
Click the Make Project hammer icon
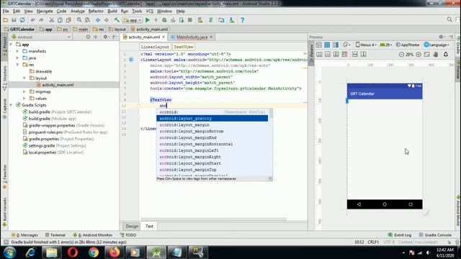pos(117,20)
